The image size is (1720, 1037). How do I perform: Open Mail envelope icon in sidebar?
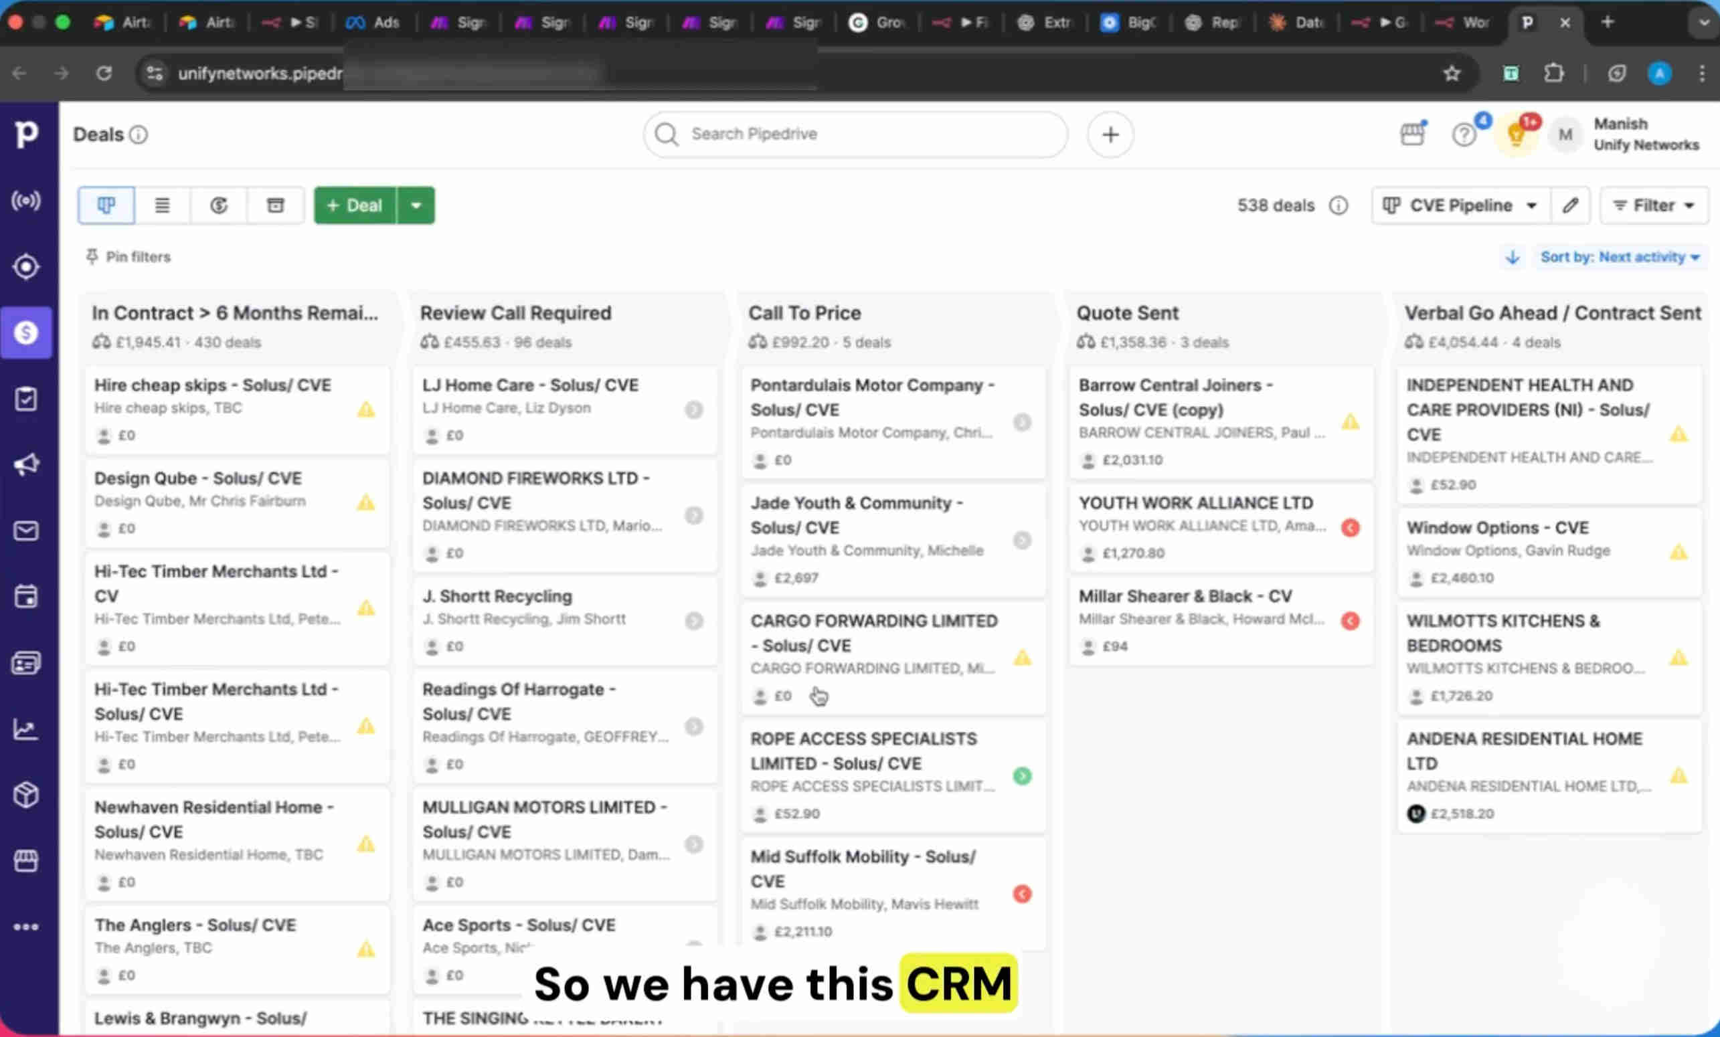(27, 531)
